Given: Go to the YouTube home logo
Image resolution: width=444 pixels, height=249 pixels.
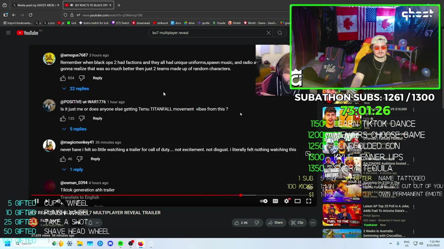Looking at the screenshot, I should pos(27,33).
